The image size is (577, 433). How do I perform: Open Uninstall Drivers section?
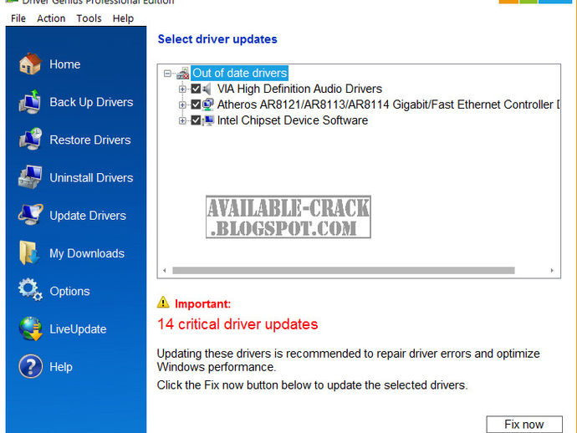(x=91, y=178)
